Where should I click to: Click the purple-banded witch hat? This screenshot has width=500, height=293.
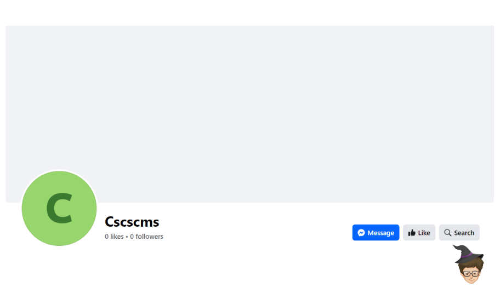pos(468,254)
